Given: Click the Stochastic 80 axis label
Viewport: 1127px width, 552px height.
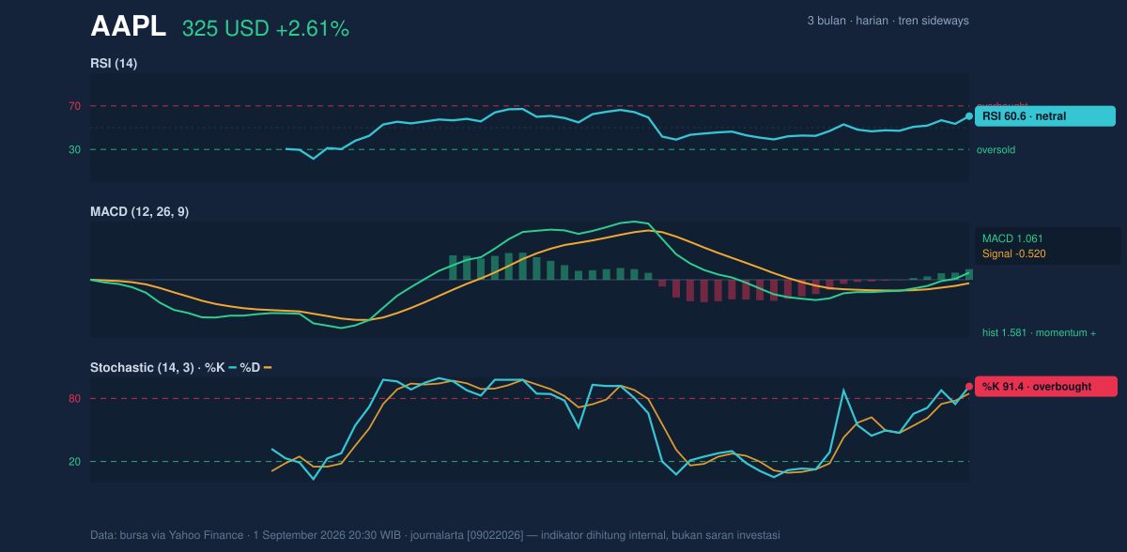Looking at the screenshot, I should tap(74, 399).
